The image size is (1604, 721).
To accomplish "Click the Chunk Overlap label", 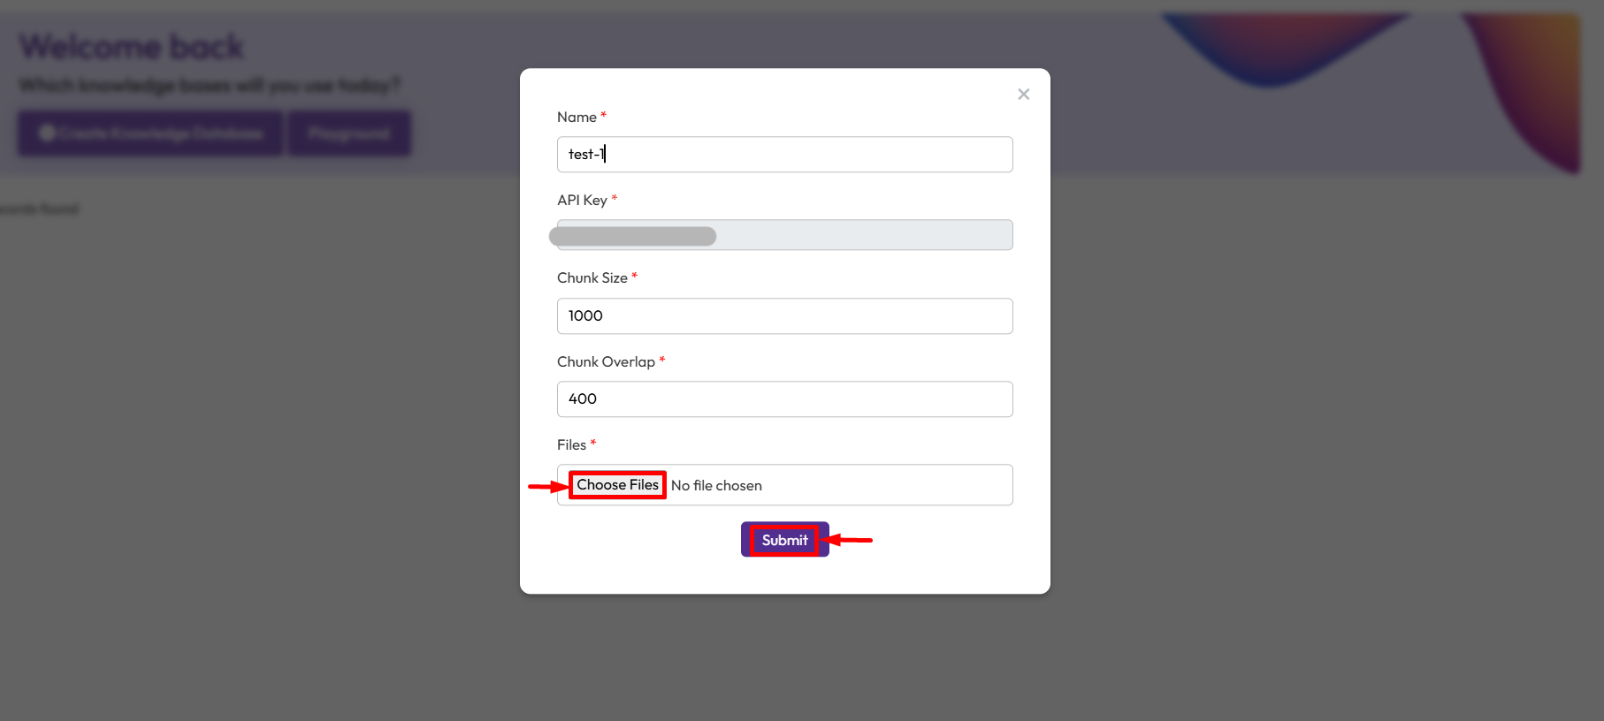I will point(606,362).
